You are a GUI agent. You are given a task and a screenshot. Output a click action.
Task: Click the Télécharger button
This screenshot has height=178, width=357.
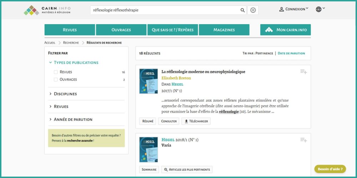tap(196, 121)
